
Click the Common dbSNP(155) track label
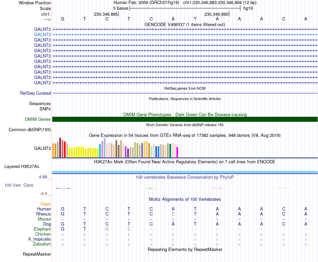(x=30, y=130)
